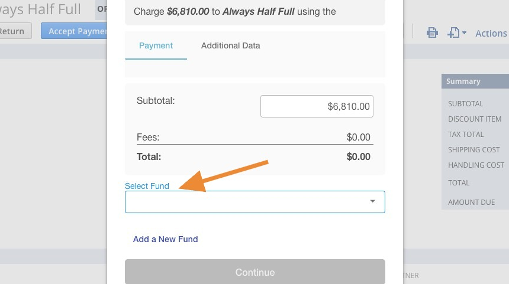
Task: Open dropdown arrow beside new document icon
Action: [x=464, y=32]
